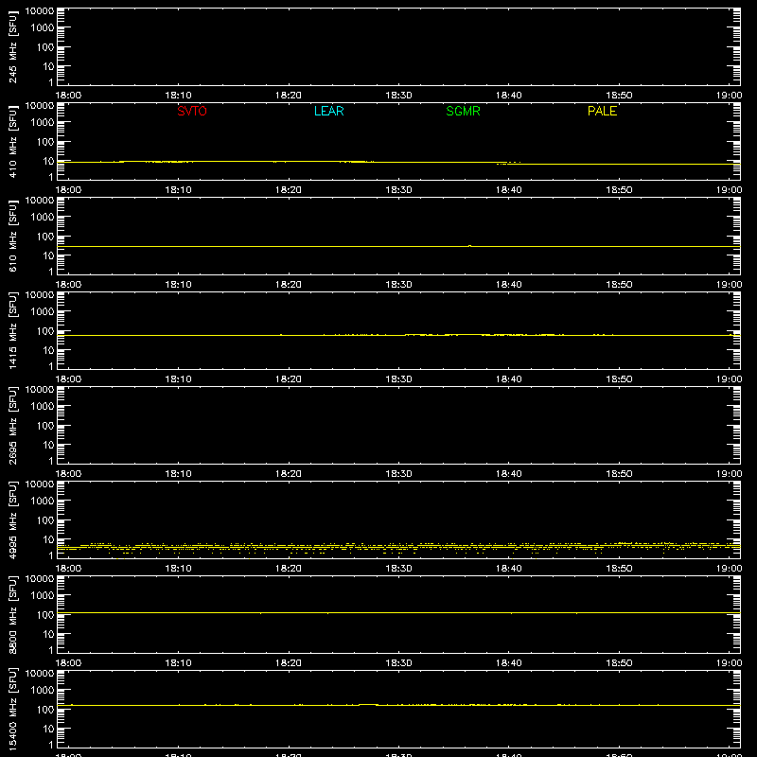
Task: Click 19:00 tick under the 8800 MHz panel
Action: point(729,663)
